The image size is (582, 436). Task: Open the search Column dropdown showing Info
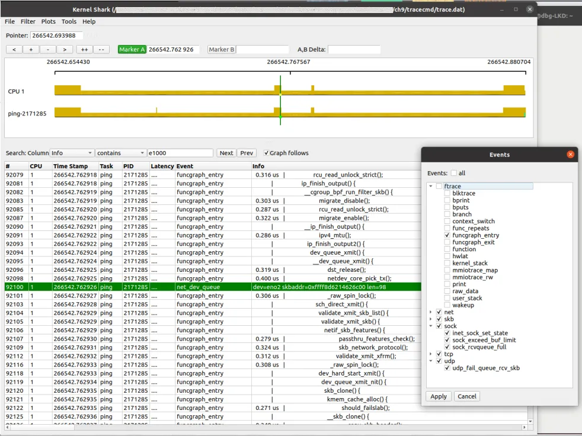tap(71, 153)
